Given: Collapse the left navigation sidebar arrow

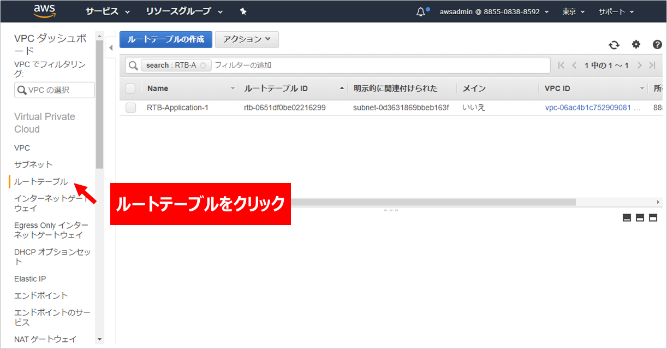Looking at the screenshot, I should click(x=111, y=48).
